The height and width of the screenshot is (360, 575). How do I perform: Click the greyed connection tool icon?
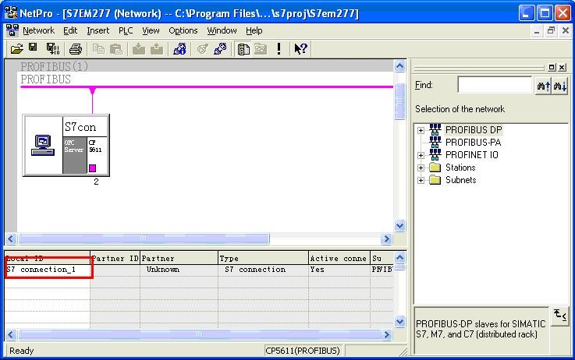(x=202, y=49)
